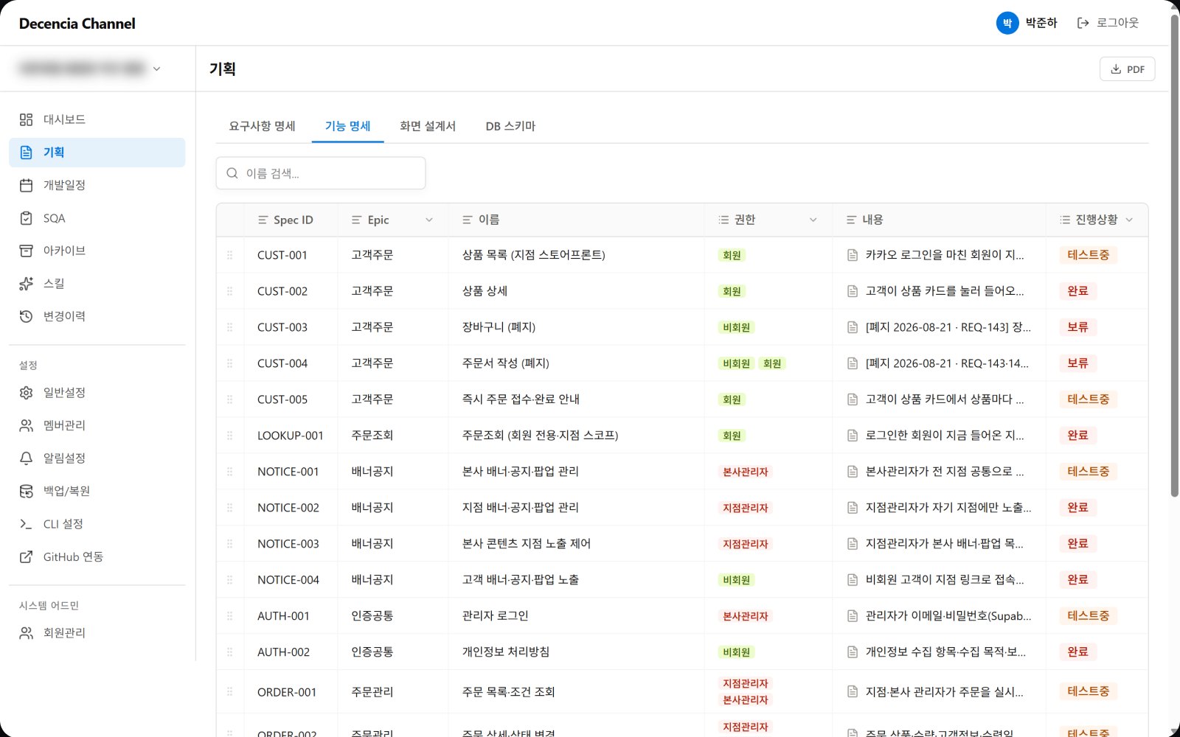The height and width of the screenshot is (737, 1180).
Task: Open the 권한 column filter chevron
Action: (813, 220)
